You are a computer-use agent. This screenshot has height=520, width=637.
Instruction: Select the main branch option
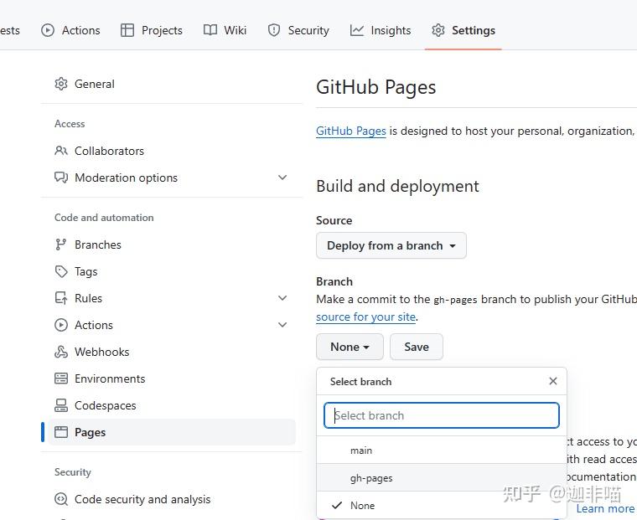point(361,450)
